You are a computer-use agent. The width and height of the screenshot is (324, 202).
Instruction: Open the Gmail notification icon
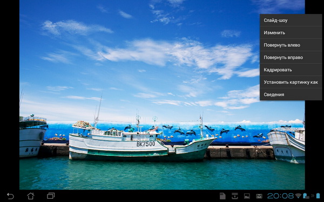pyautogui.click(x=259, y=196)
